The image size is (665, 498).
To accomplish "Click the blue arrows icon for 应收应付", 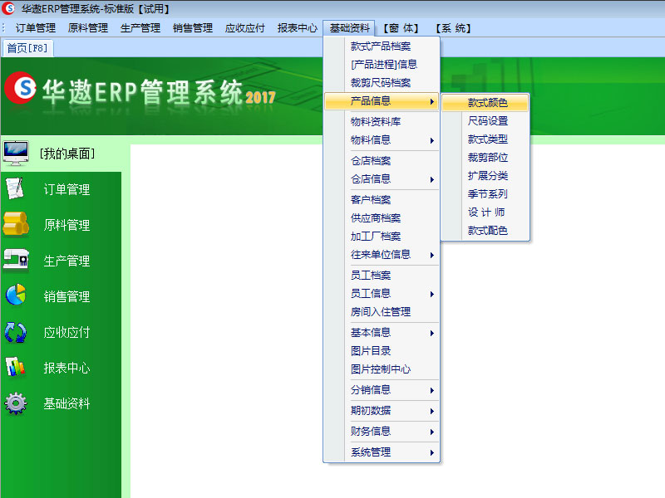I will point(16,332).
